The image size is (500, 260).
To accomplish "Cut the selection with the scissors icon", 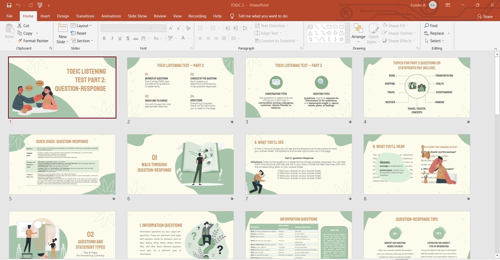I will coord(23,26).
